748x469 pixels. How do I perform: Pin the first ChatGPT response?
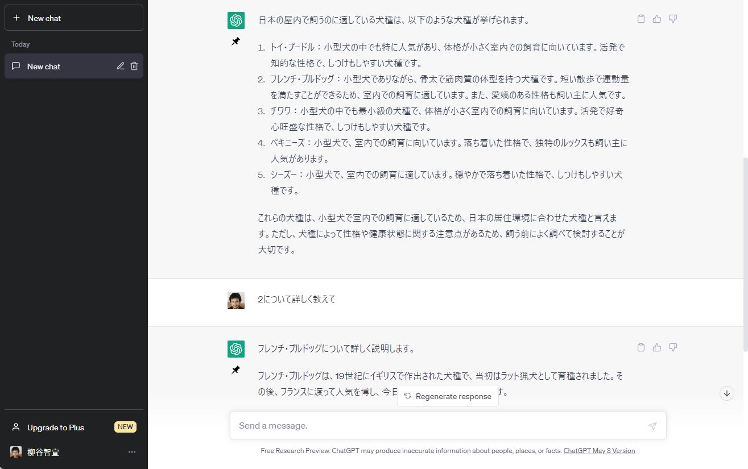tap(235, 41)
